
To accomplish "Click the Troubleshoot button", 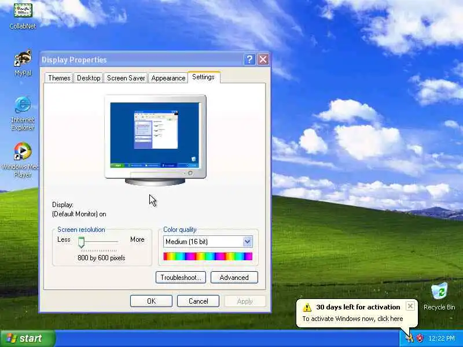I will click(181, 278).
